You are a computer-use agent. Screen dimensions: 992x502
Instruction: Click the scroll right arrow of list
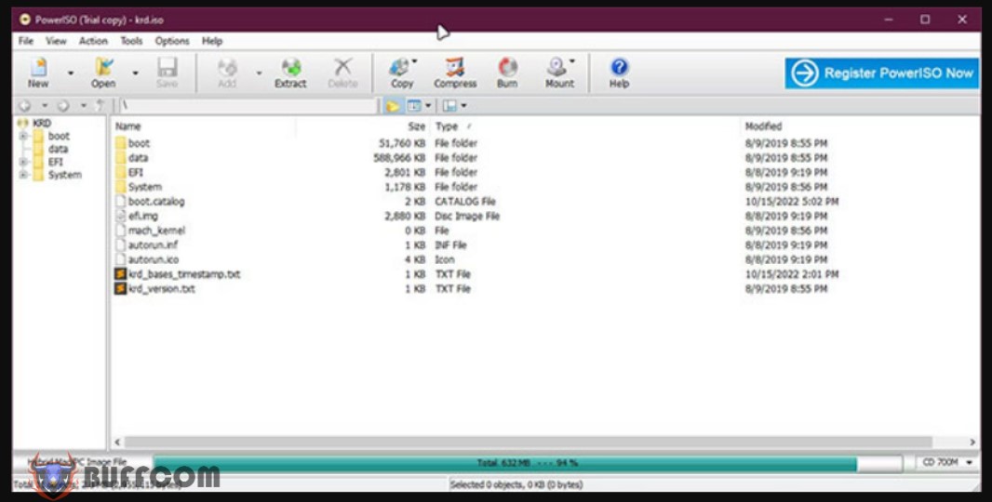tap(972, 442)
